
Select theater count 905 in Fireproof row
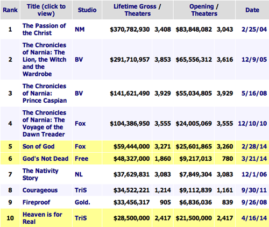(165, 202)
